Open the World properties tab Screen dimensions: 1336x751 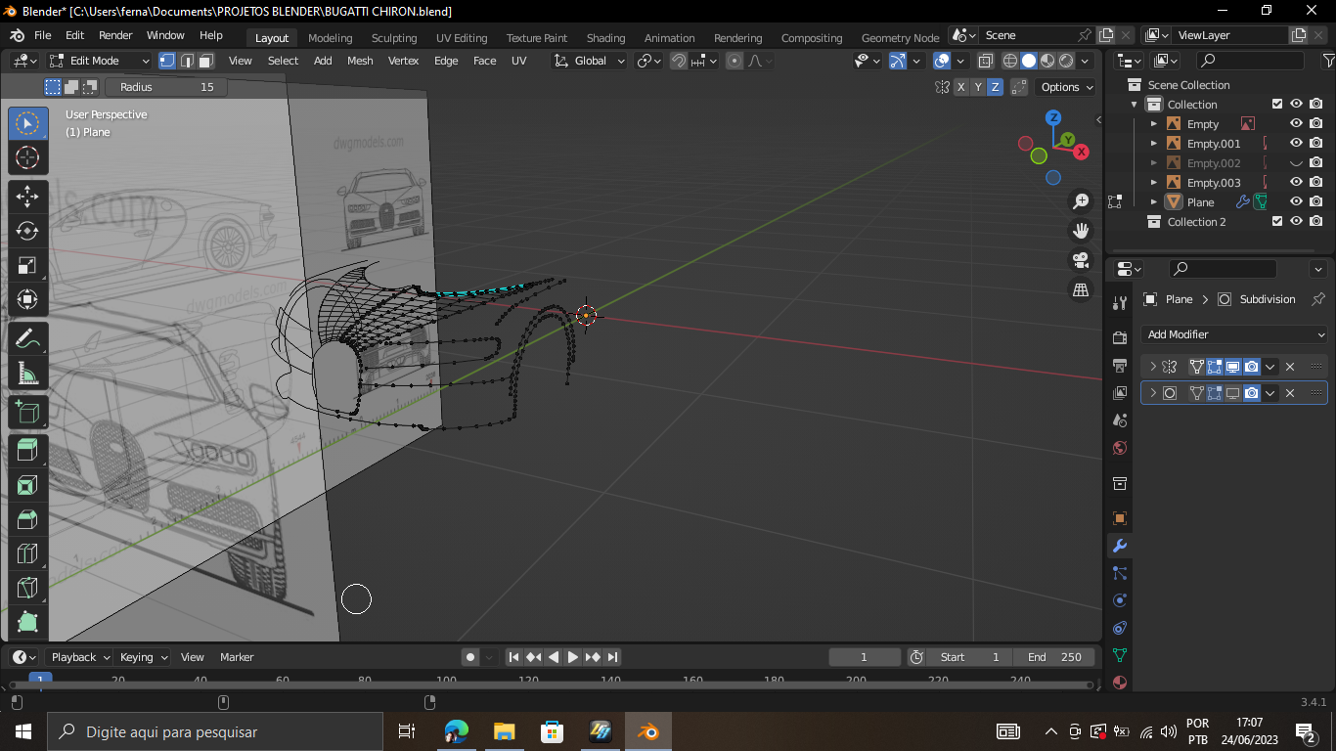1120,448
